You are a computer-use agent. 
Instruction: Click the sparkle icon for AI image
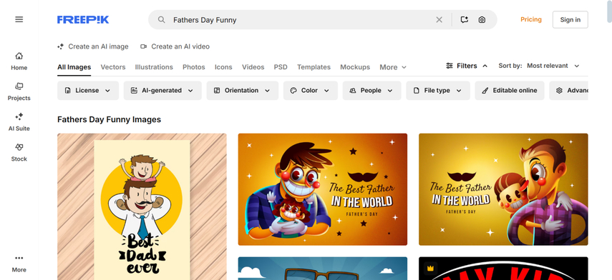pyautogui.click(x=61, y=46)
